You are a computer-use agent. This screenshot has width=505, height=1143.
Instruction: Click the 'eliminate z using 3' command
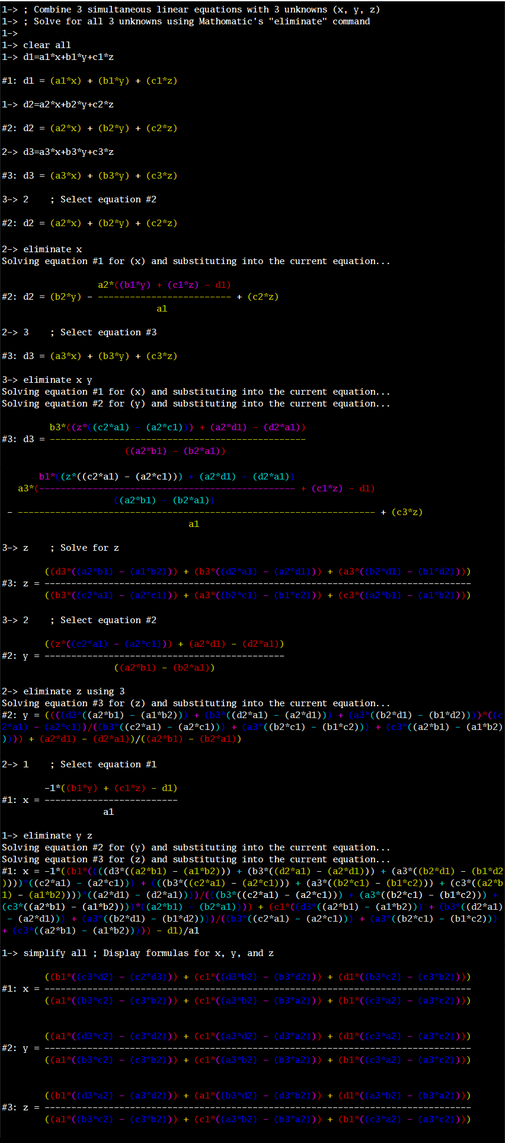pos(73,691)
